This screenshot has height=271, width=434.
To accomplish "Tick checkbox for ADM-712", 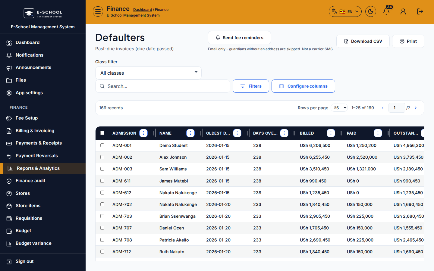I will tap(102, 252).
